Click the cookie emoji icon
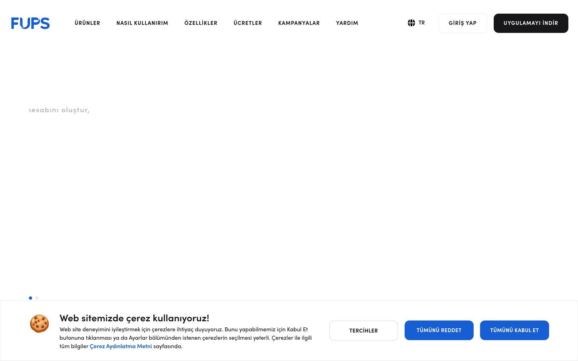Image resolution: width=578 pixels, height=361 pixels. click(39, 324)
